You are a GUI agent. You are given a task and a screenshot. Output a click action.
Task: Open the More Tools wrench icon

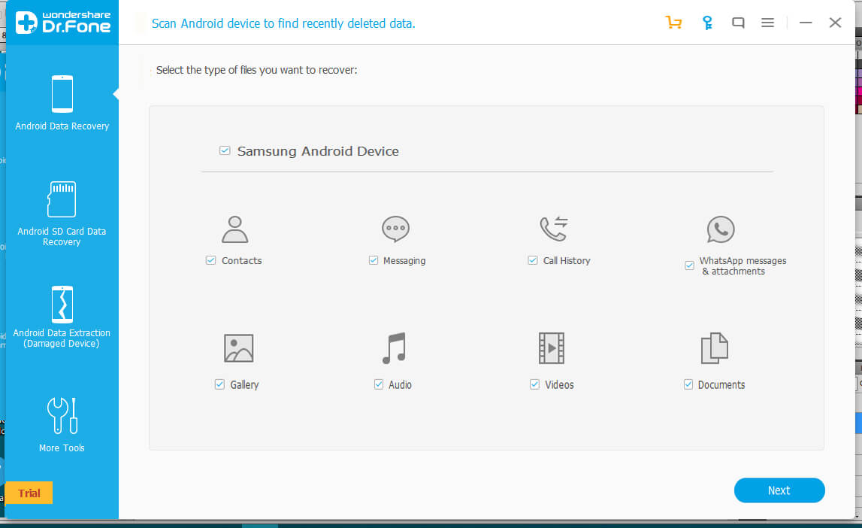62,416
